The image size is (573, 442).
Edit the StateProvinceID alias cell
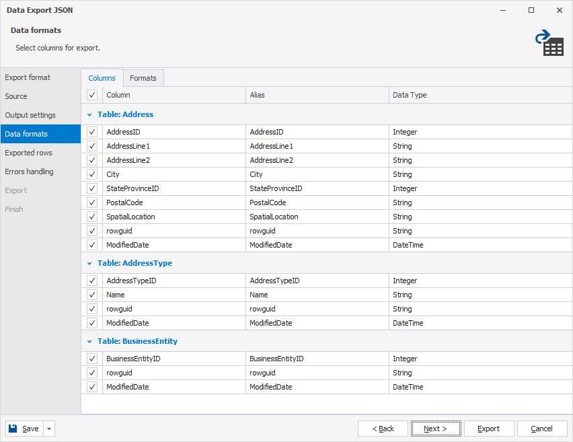point(317,188)
